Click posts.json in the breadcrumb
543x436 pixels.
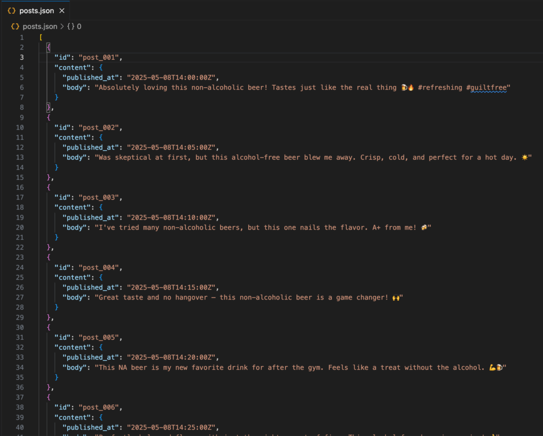40,26
